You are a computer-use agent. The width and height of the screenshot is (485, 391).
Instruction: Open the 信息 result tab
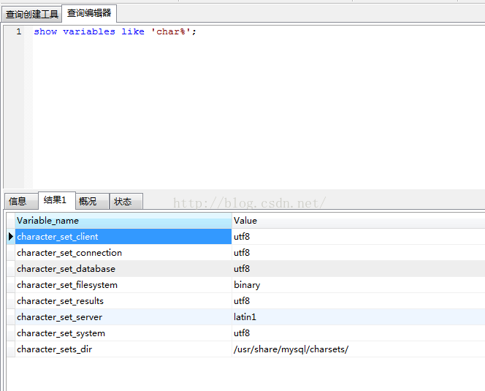[x=21, y=201]
